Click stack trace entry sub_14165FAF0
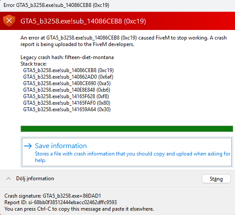This screenshot has width=235, height=215. (67, 103)
